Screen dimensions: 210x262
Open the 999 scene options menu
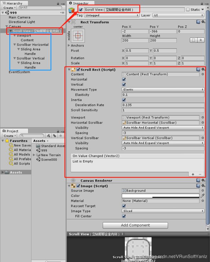coord(62,13)
